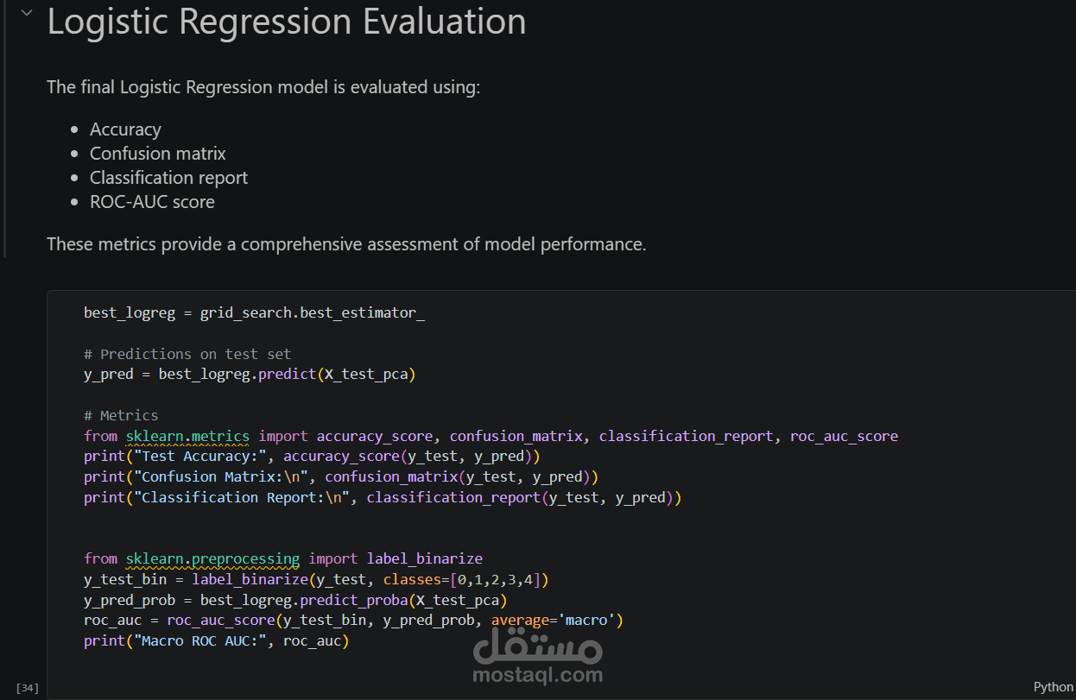Viewport: 1076px width, 700px height.
Task: Select the Confusion matrix bullet item
Action: point(157,154)
